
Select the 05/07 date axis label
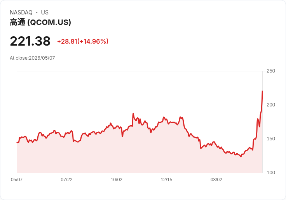17,180
